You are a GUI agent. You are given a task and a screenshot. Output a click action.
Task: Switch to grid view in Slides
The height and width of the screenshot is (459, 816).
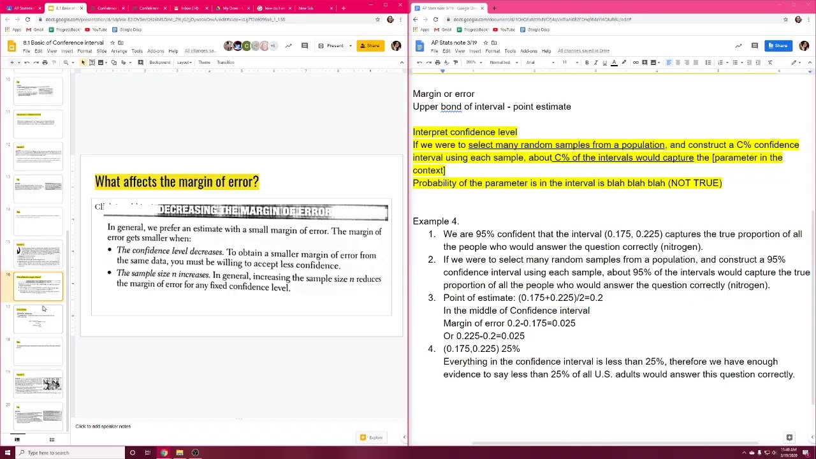pyautogui.click(x=52, y=439)
